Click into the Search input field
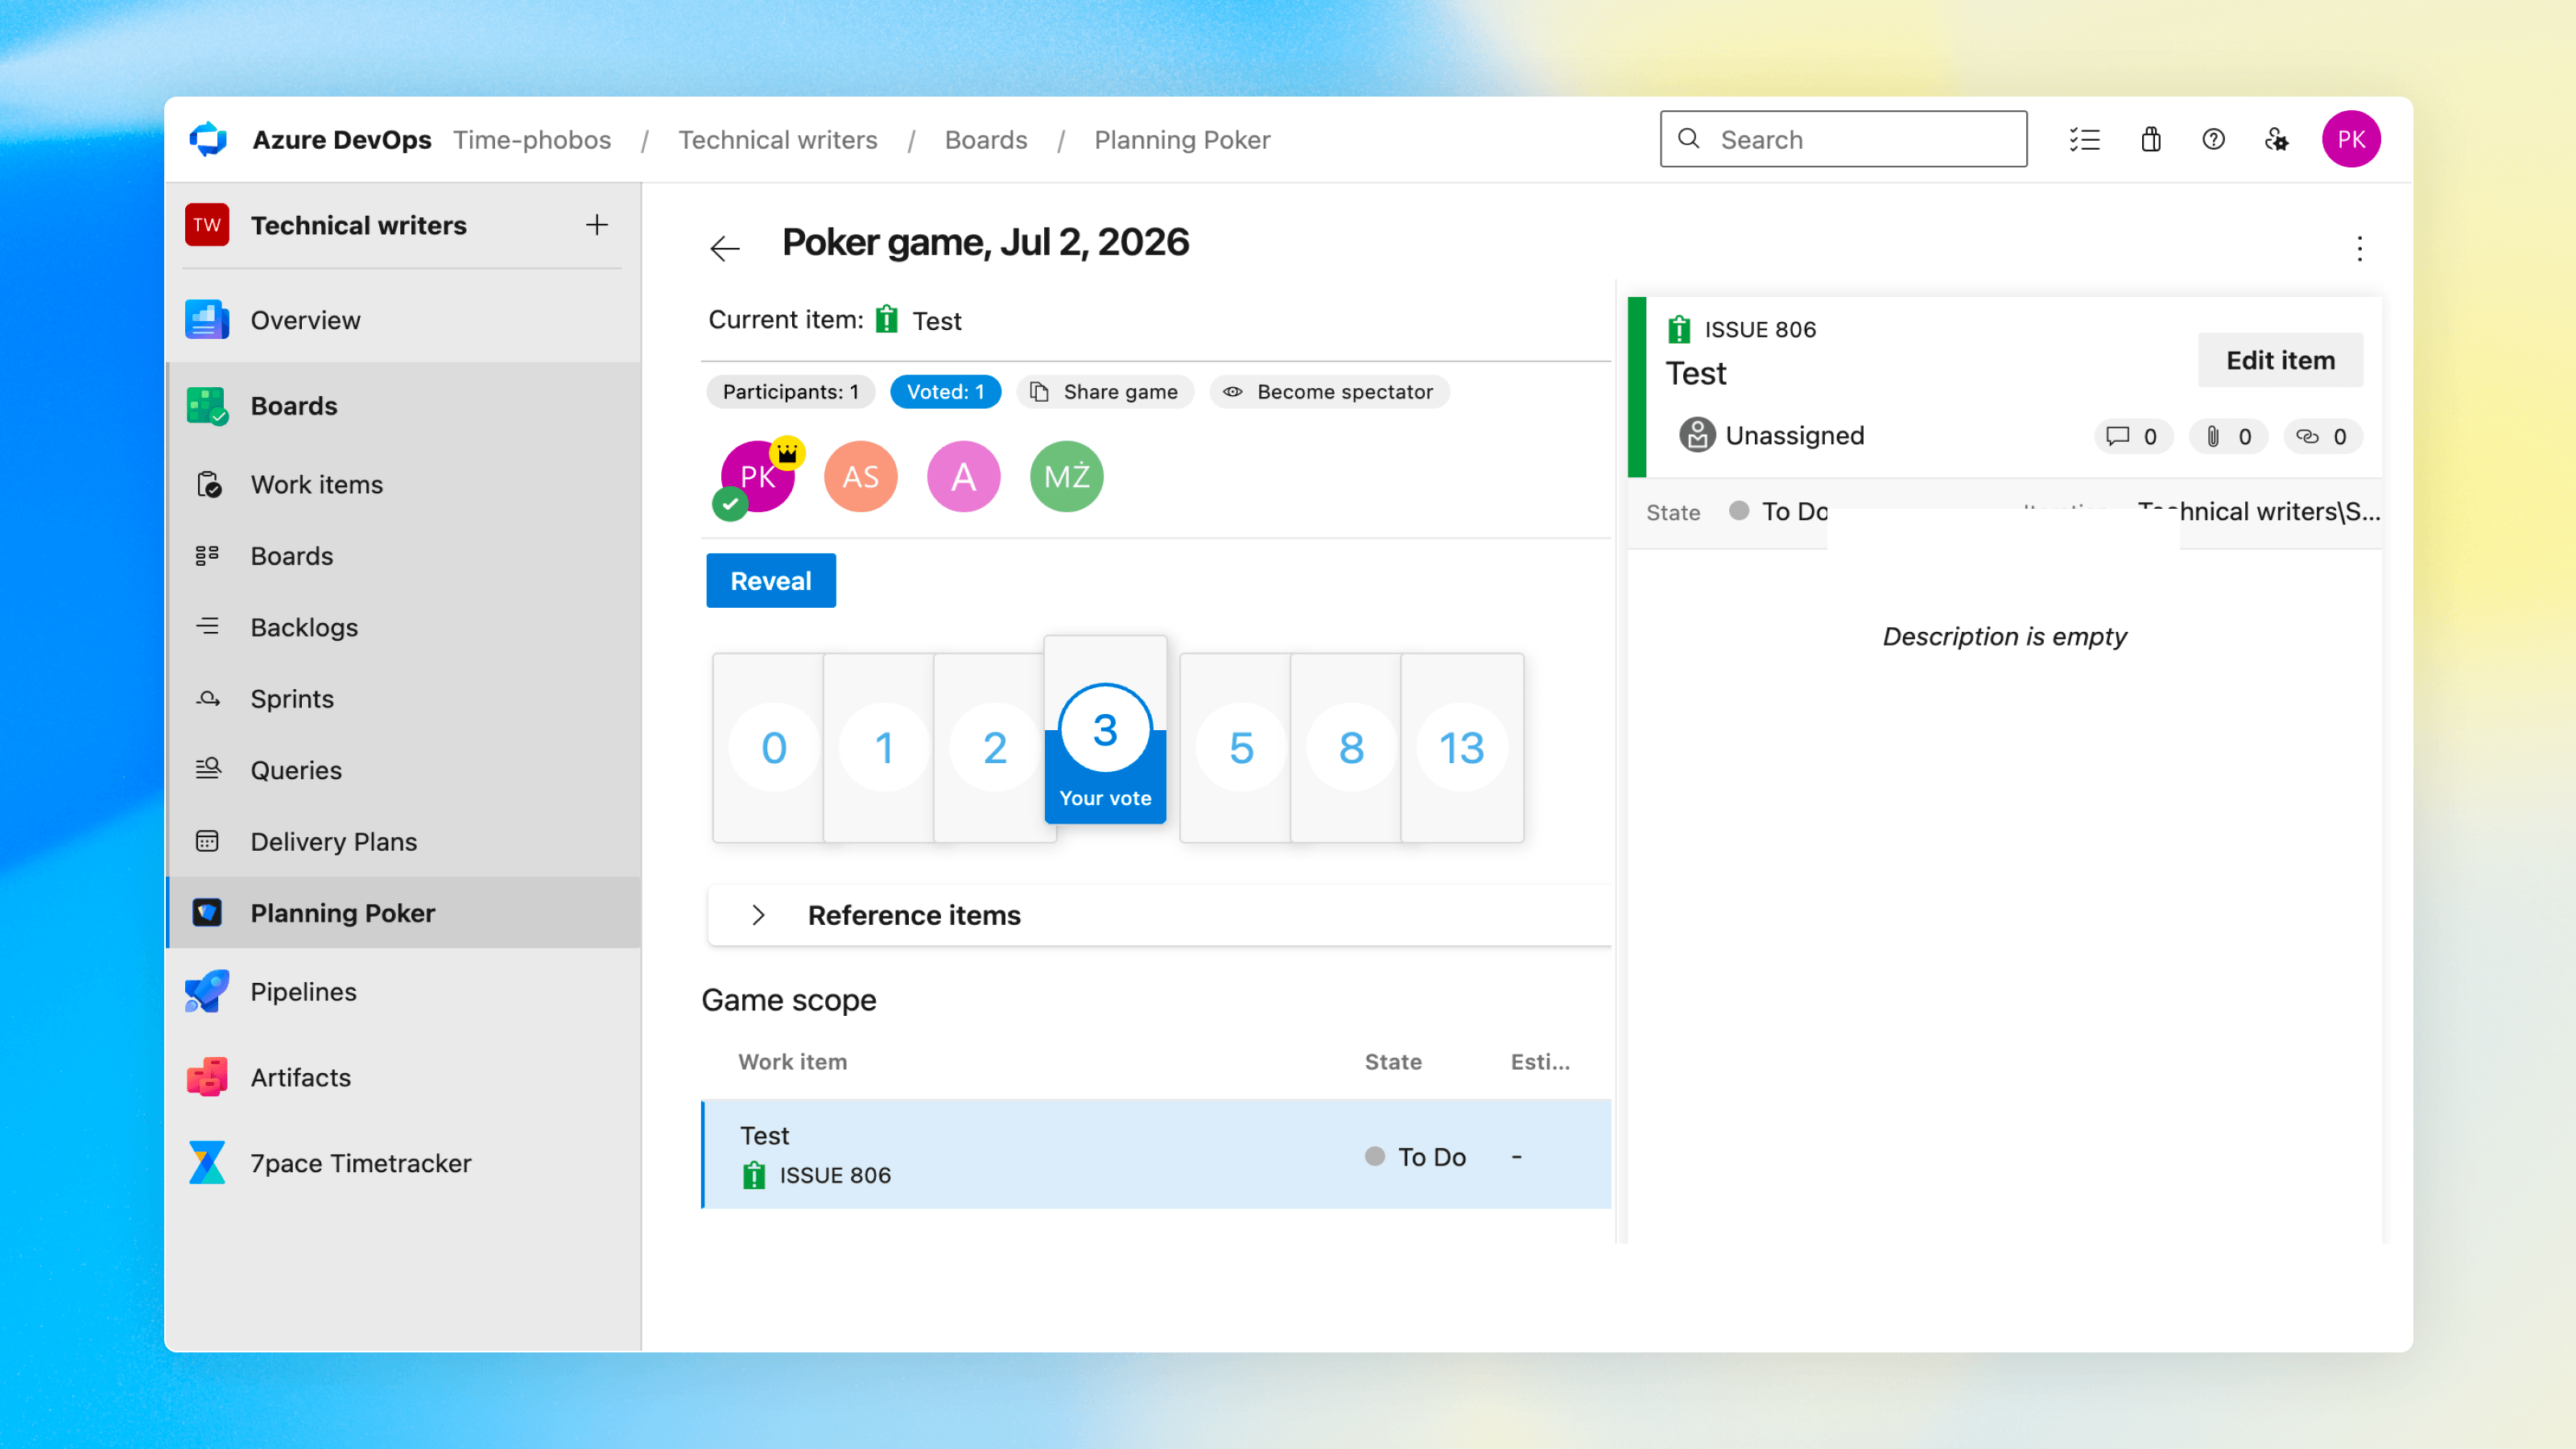 coord(1843,139)
